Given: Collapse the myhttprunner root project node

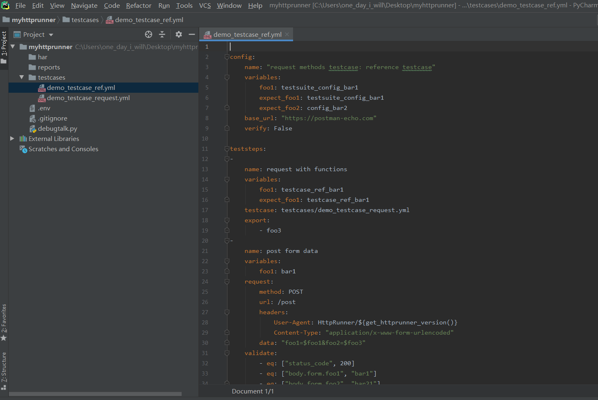Looking at the screenshot, I should pyautogui.click(x=13, y=47).
